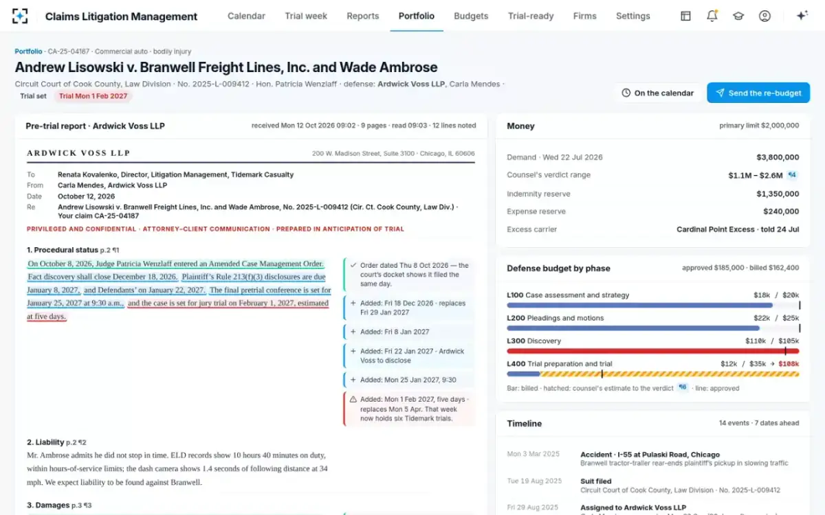
Task: Click the primary limit $2,000,000 text
Action: click(x=759, y=126)
